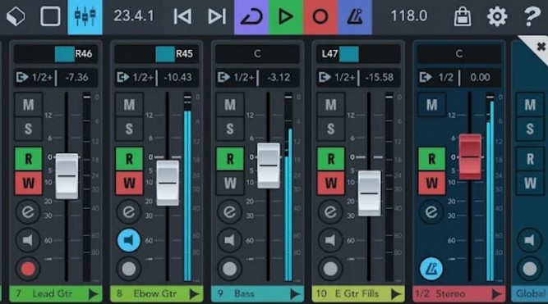Select the Global channel label

(530, 293)
